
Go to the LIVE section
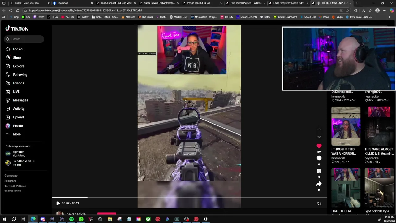click(x=16, y=92)
